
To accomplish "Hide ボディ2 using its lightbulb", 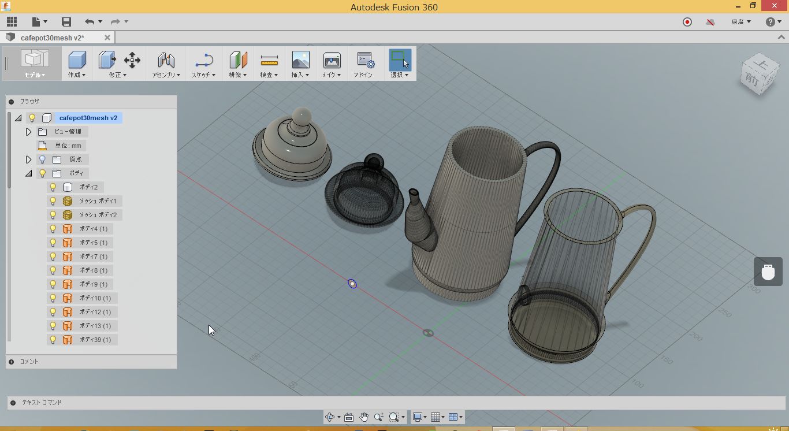I will pyautogui.click(x=53, y=187).
